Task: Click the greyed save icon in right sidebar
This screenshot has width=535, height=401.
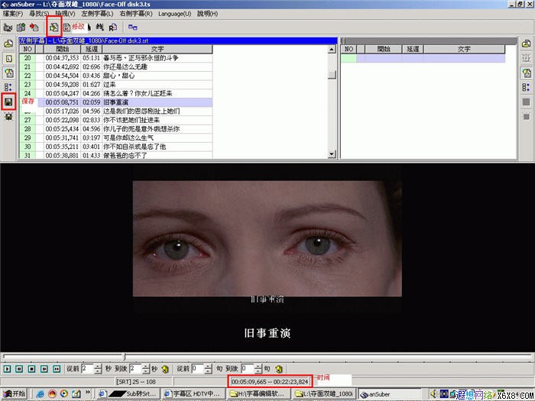Action: [526, 102]
